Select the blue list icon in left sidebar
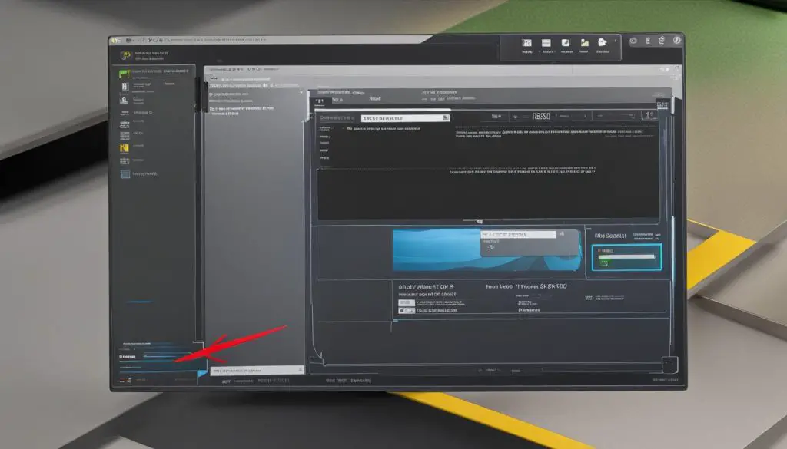 pos(124,175)
